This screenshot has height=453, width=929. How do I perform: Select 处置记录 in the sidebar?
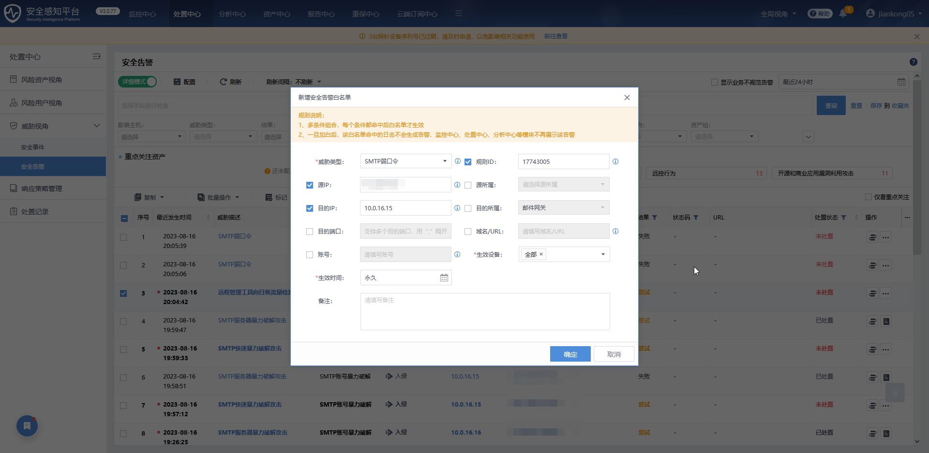53,212
